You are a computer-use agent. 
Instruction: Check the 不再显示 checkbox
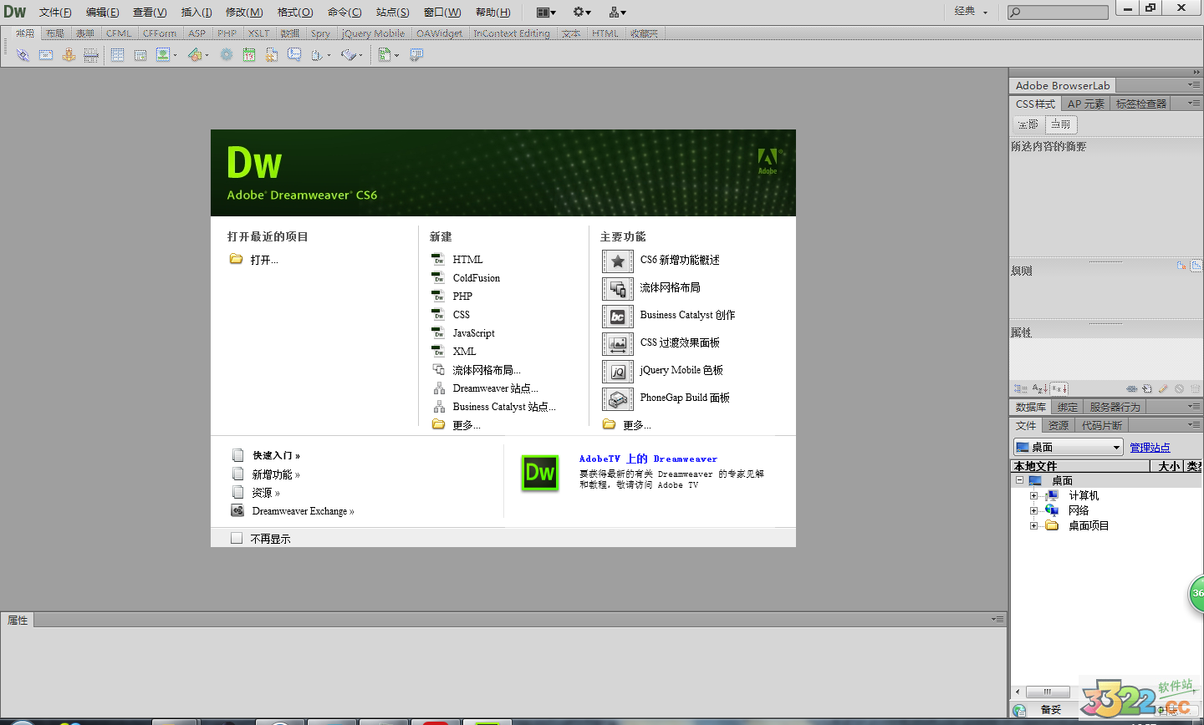point(237,539)
